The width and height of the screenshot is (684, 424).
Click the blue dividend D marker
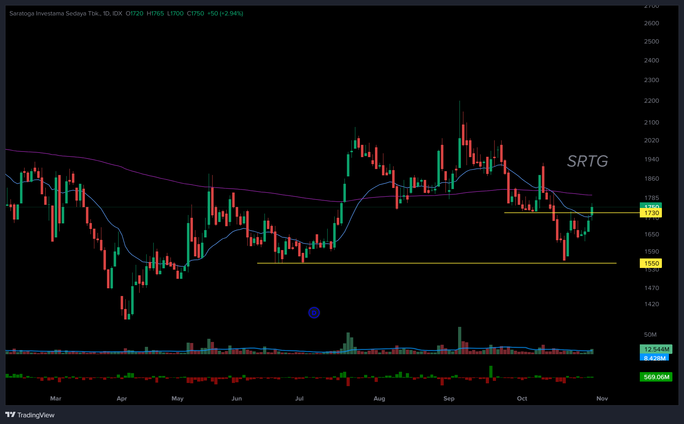pyautogui.click(x=314, y=312)
